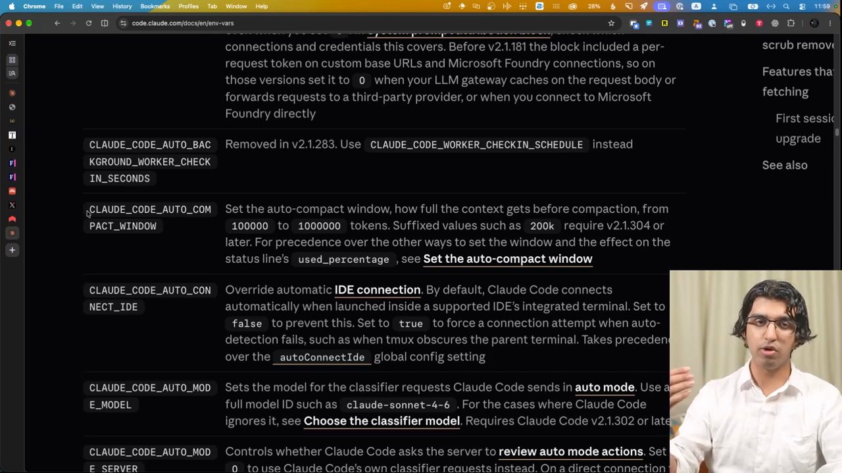This screenshot has width=842, height=473.
Task: Click the 'autoConnectIde' code text
Action: (322, 357)
